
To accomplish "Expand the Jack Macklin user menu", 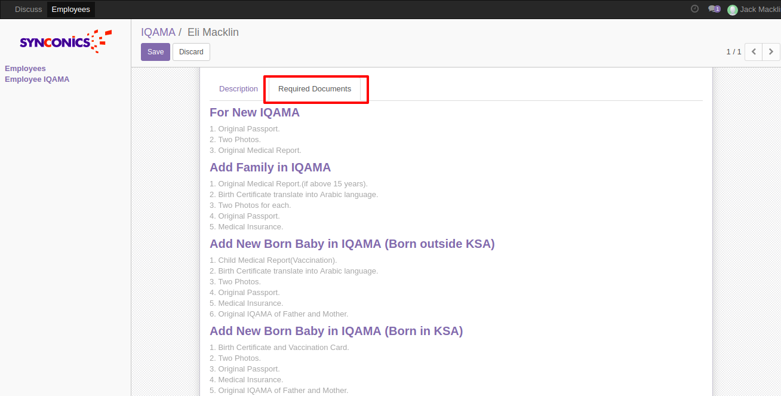I will pos(760,10).
